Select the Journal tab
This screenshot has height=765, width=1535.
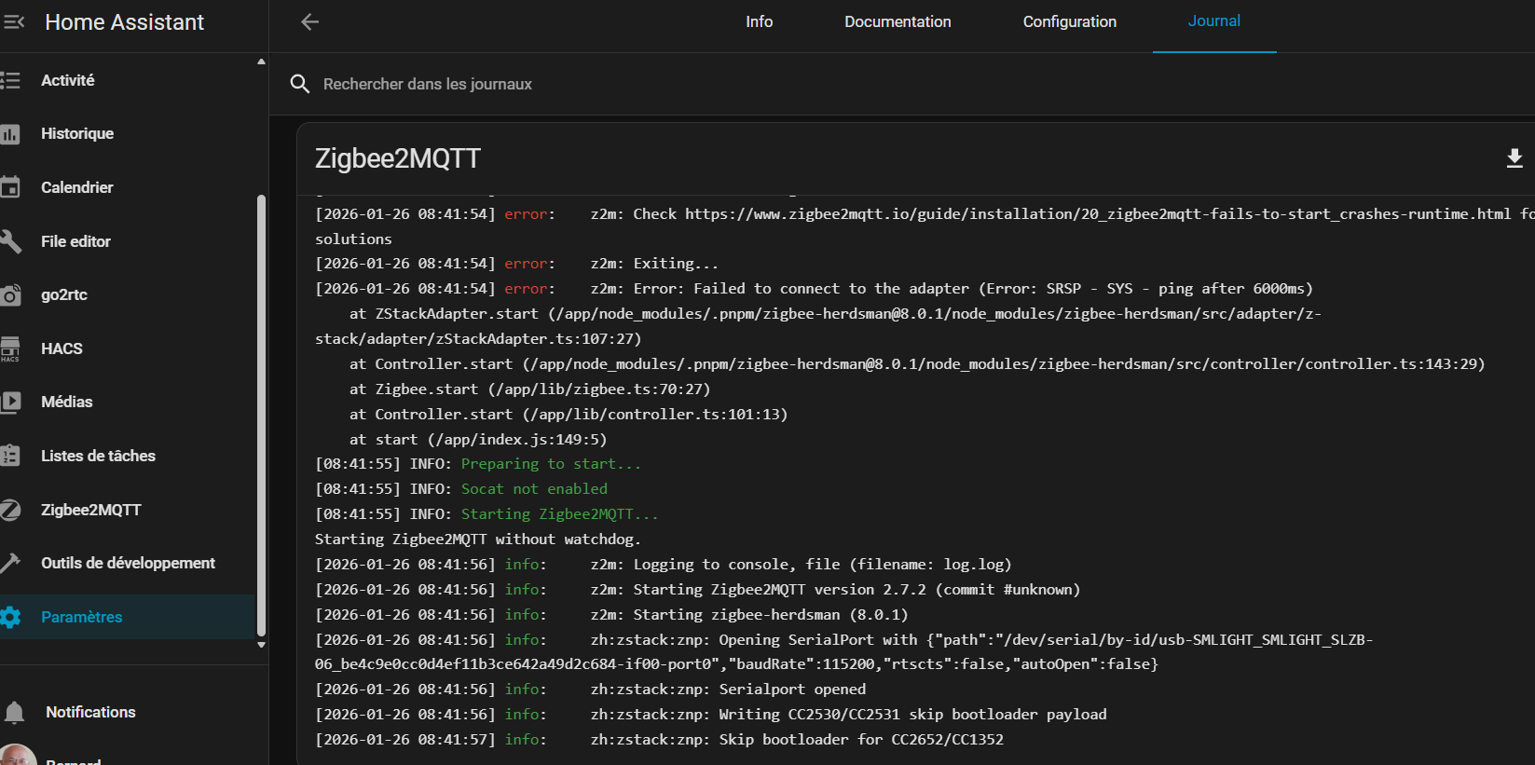click(1213, 21)
